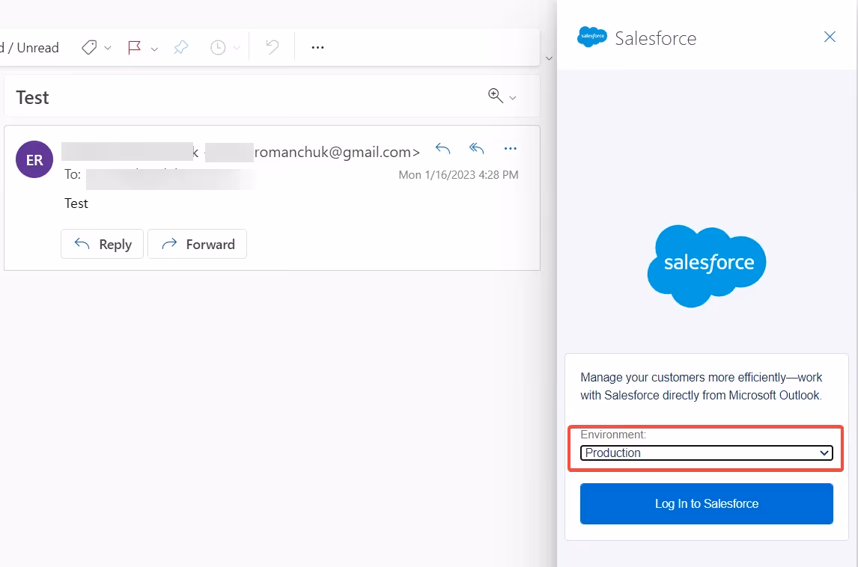Viewport: 858px width, 567px height.
Task: Click the Reply button under the email body
Action: point(102,244)
